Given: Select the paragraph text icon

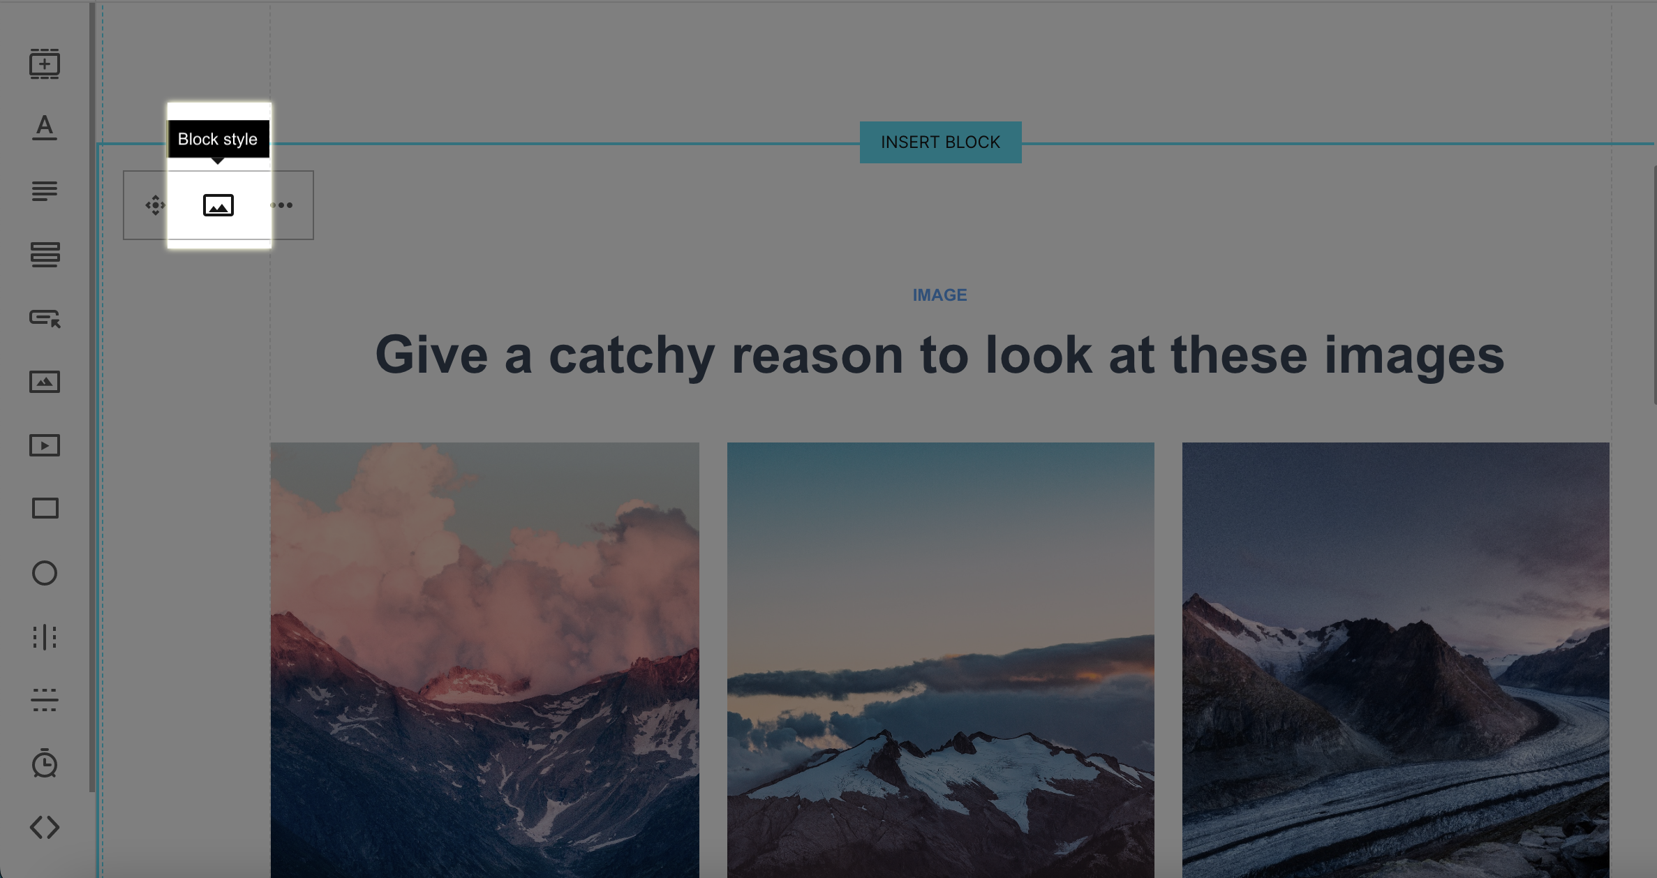Looking at the screenshot, I should (x=45, y=191).
